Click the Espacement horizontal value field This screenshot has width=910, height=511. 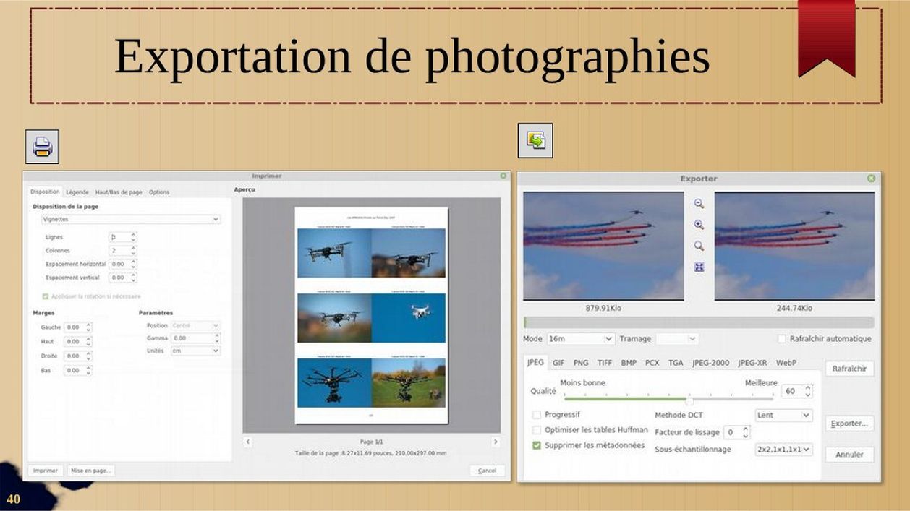[122, 265]
